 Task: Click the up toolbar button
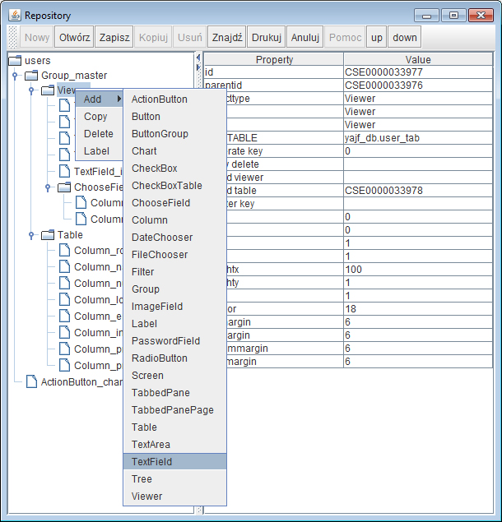[x=377, y=37]
